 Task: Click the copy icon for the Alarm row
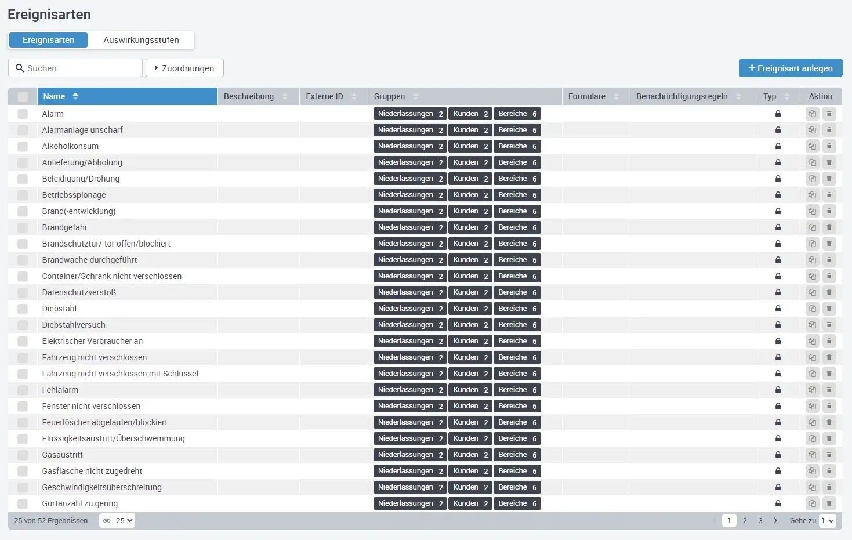[812, 114]
